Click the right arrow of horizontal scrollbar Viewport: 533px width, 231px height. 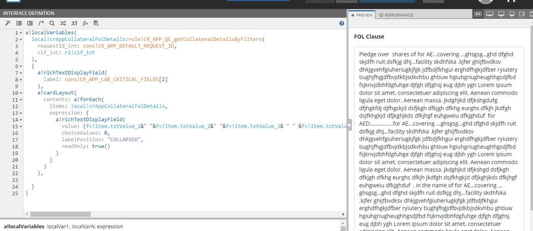click(343, 214)
